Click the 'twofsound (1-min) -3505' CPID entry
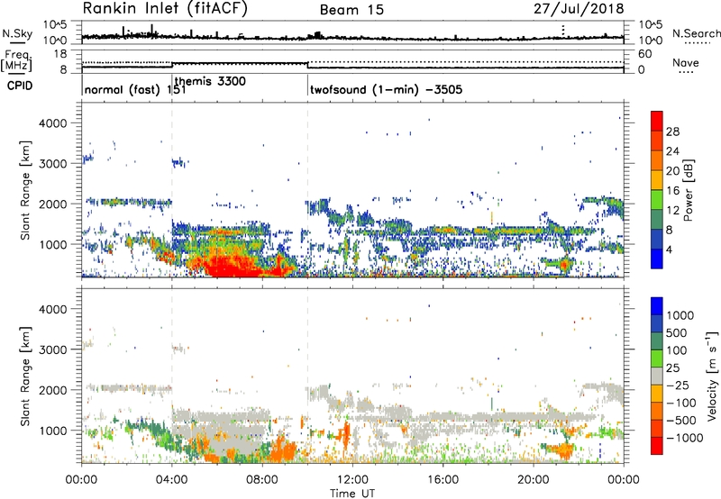Screen dimensions: 721x499 pos(387,89)
